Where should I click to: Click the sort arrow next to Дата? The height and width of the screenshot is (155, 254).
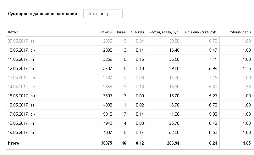[x=18, y=32]
